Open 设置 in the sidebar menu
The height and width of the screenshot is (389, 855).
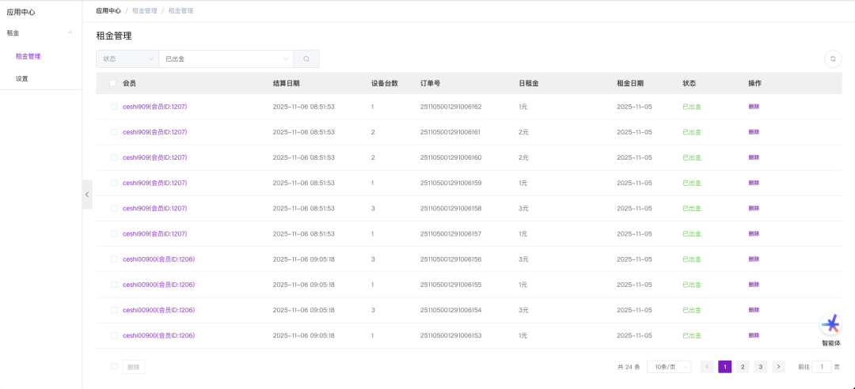coord(22,78)
